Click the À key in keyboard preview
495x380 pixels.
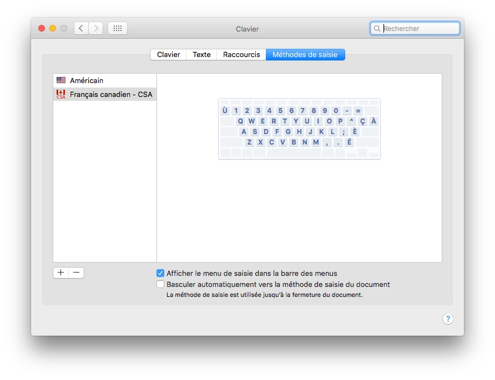pyautogui.click(x=373, y=121)
